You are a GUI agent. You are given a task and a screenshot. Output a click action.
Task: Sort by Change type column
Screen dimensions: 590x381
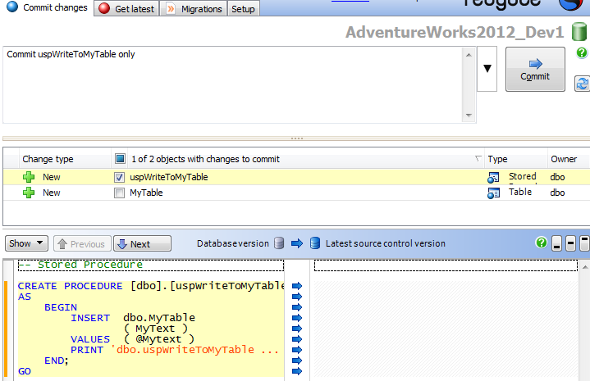[48, 159]
